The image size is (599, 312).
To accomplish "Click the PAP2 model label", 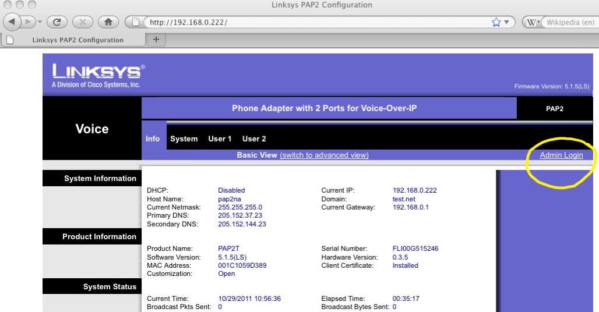I will pyautogui.click(x=555, y=109).
